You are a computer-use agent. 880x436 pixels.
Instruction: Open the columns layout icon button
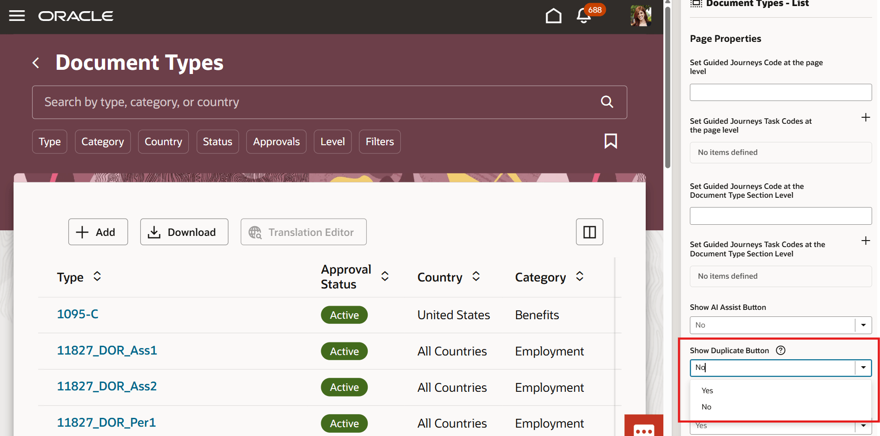pos(589,232)
